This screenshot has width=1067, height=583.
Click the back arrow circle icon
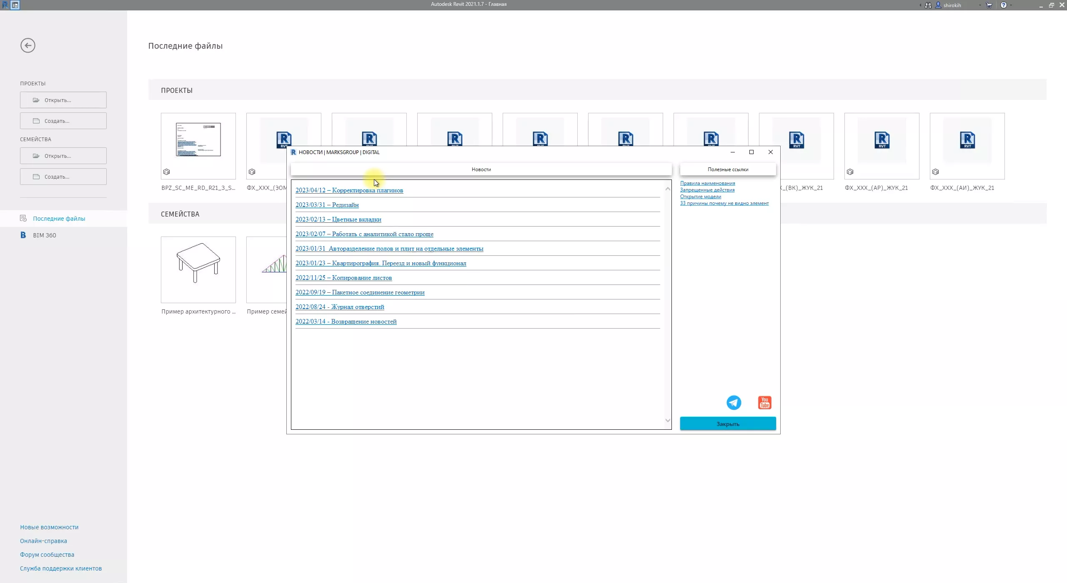pos(28,45)
